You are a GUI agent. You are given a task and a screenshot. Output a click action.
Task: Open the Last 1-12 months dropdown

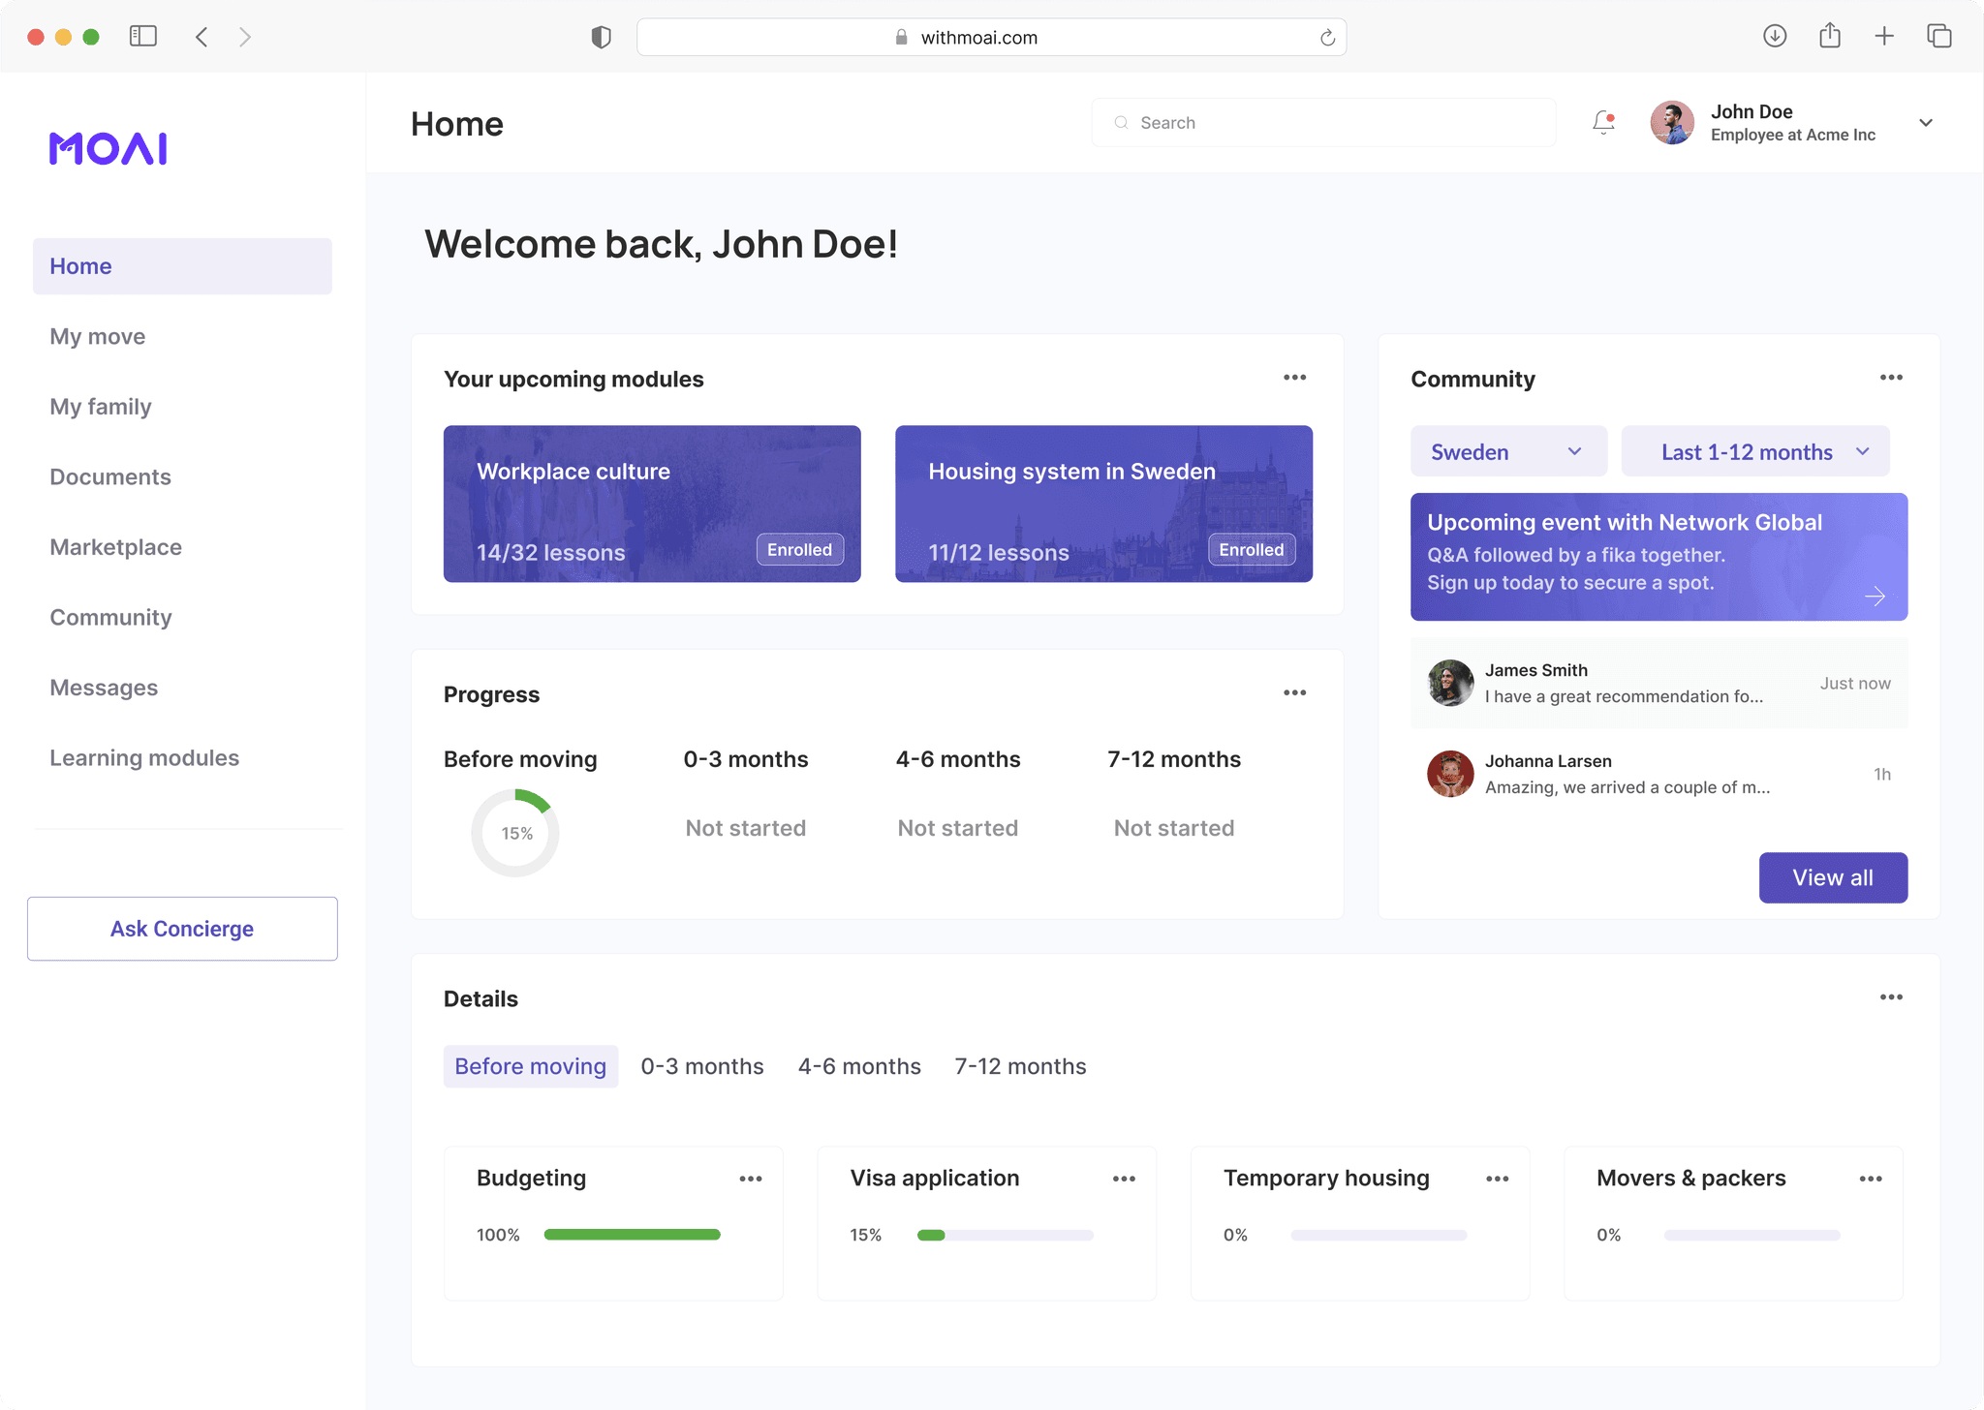click(1755, 451)
